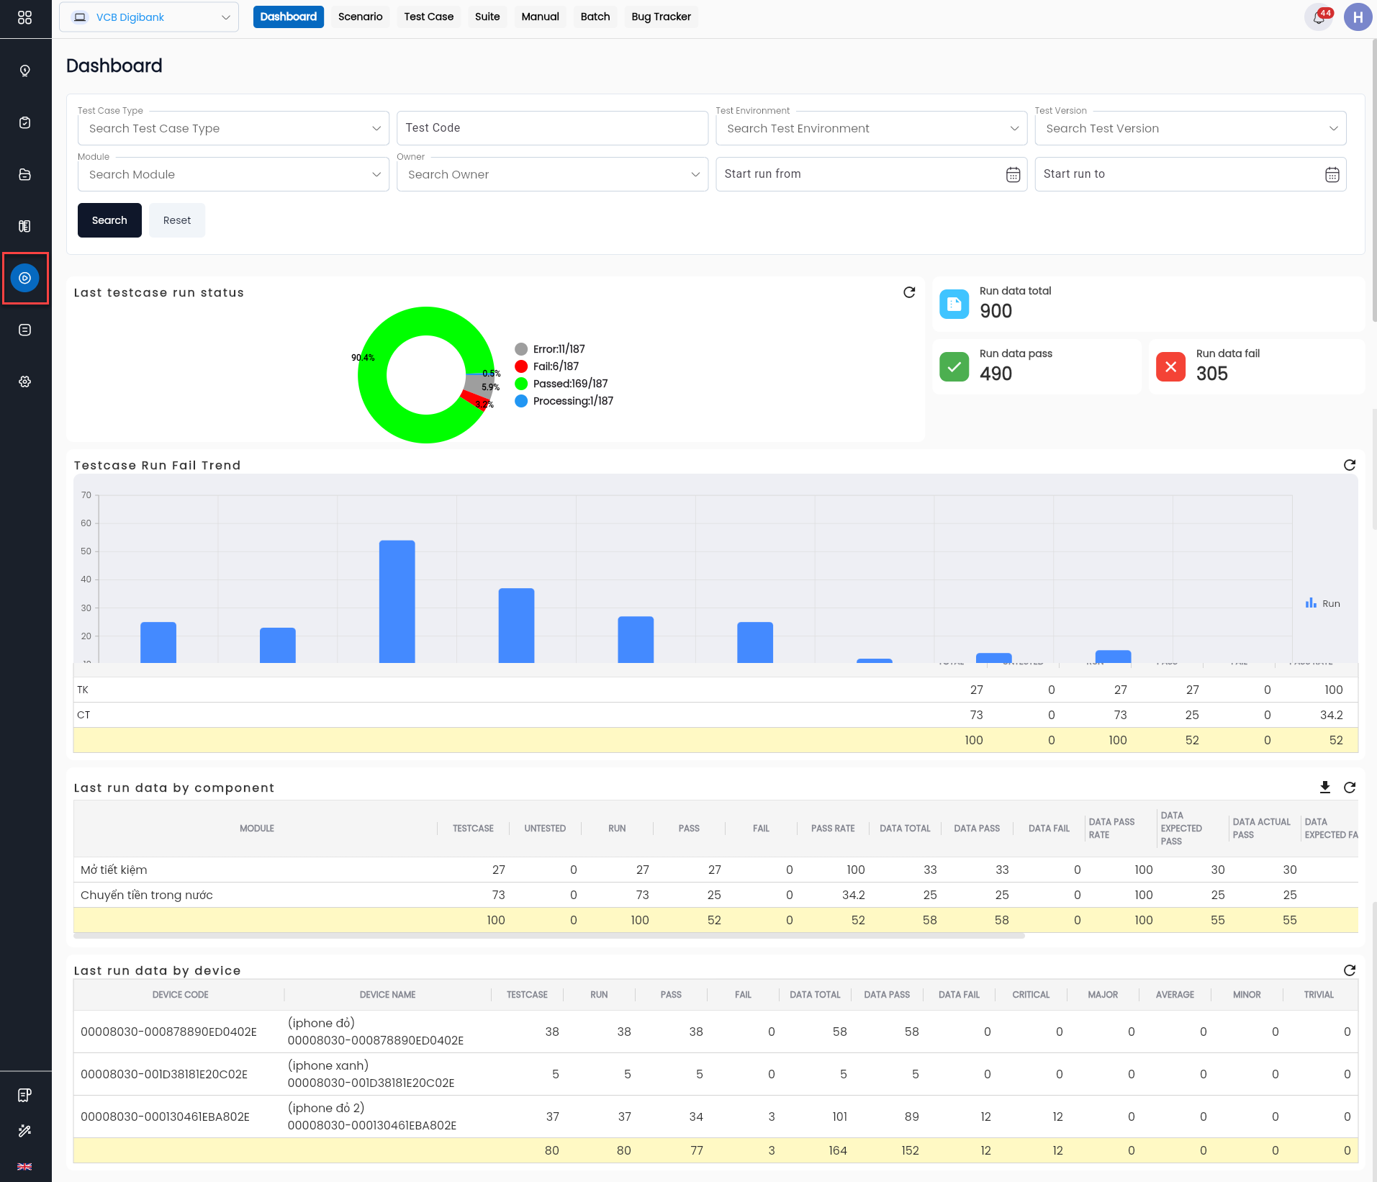This screenshot has height=1182, width=1377.
Task: Refresh Last run data by component
Action: tap(1350, 788)
